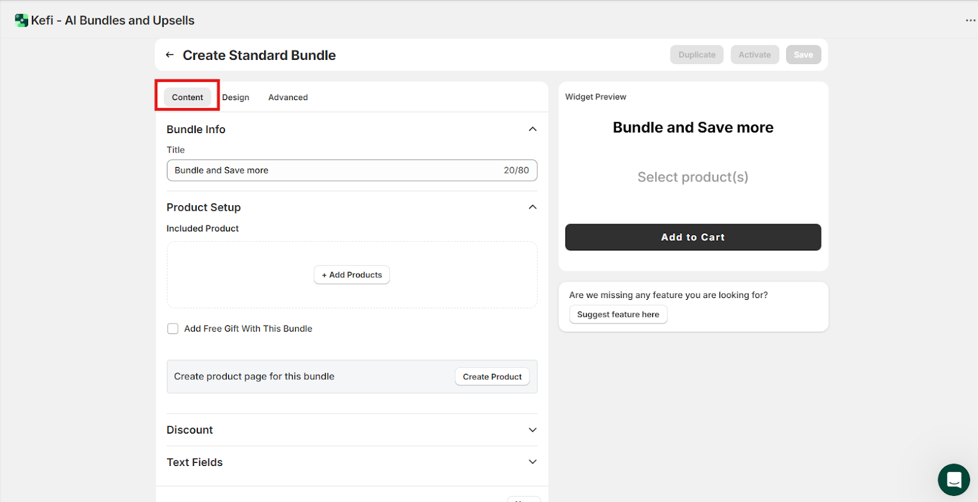Open the three-dot menu in top right

click(970, 20)
